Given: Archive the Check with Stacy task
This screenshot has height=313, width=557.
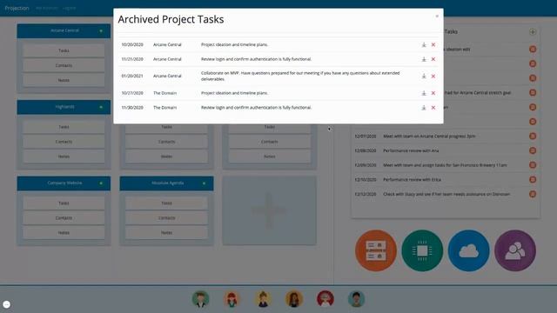Looking at the screenshot, I should click(x=533, y=194).
